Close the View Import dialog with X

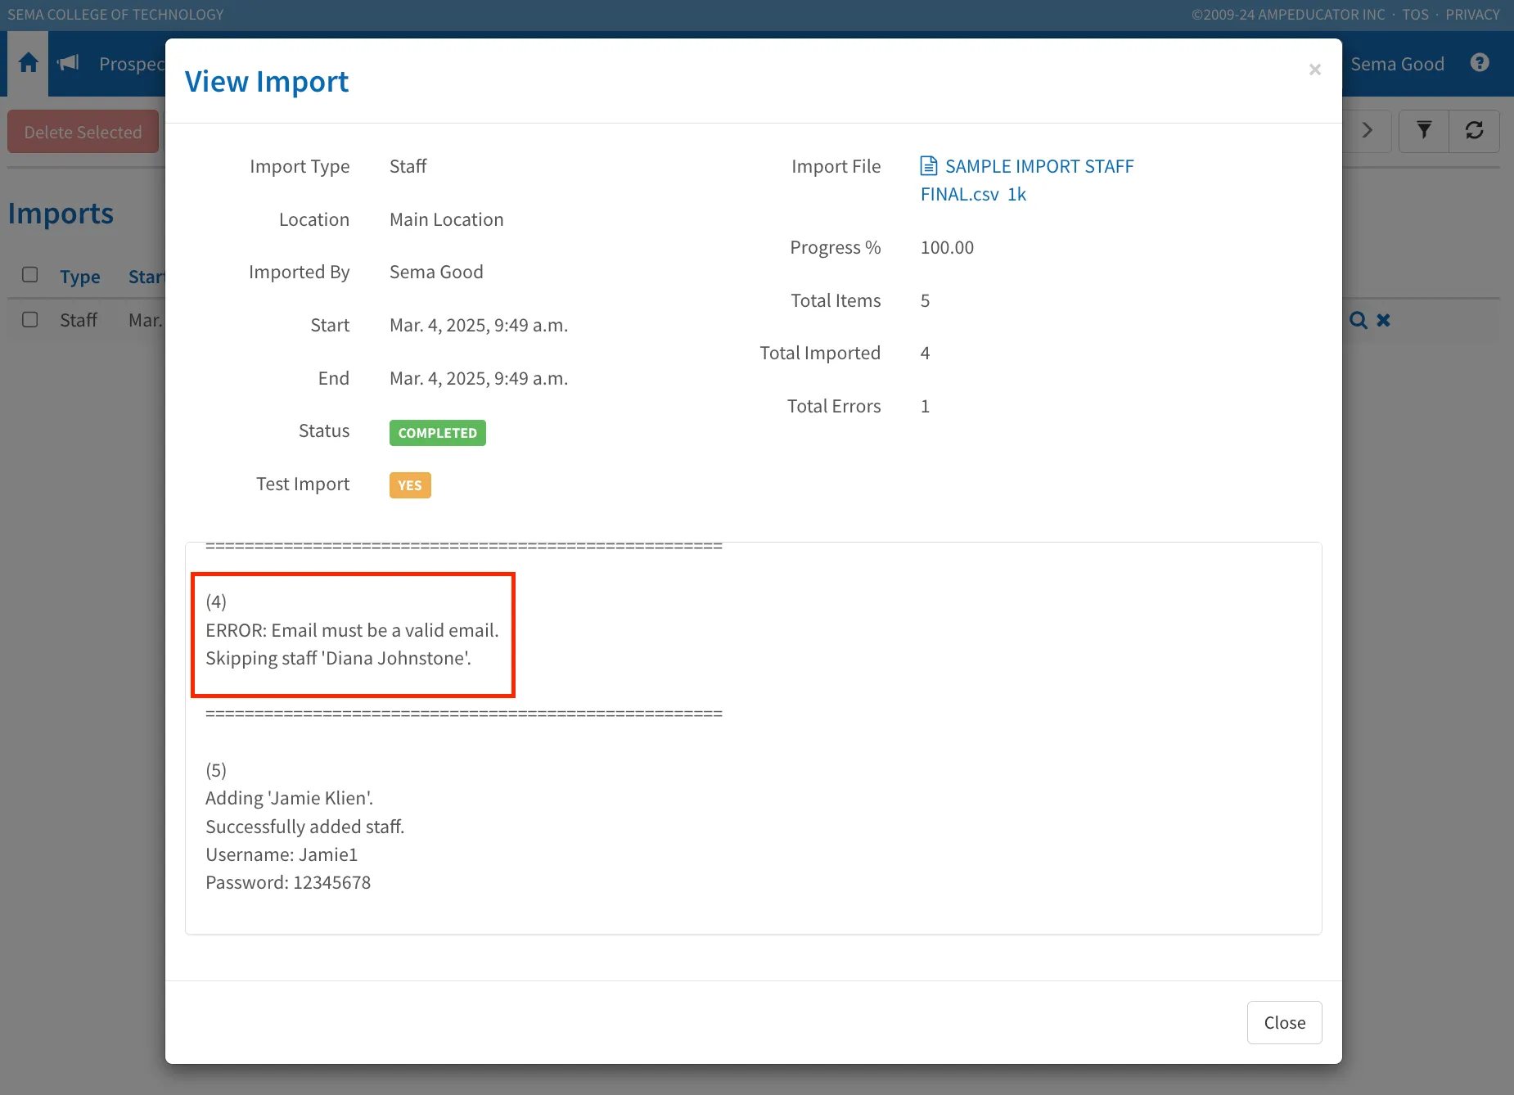[1315, 70]
